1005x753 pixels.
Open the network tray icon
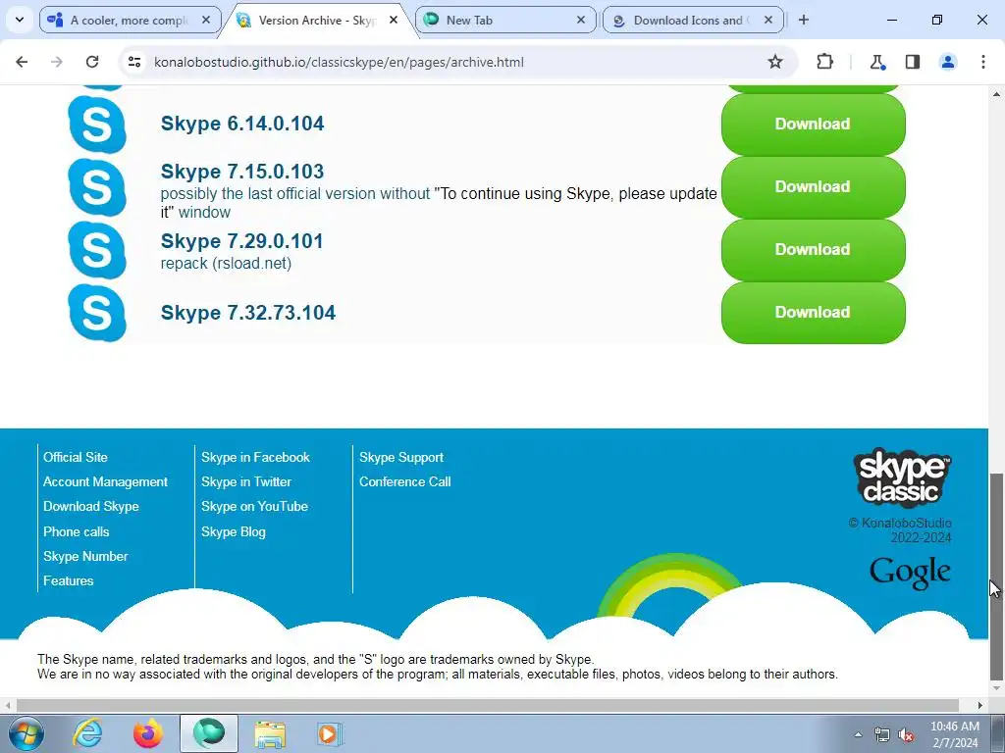(882, 735)
